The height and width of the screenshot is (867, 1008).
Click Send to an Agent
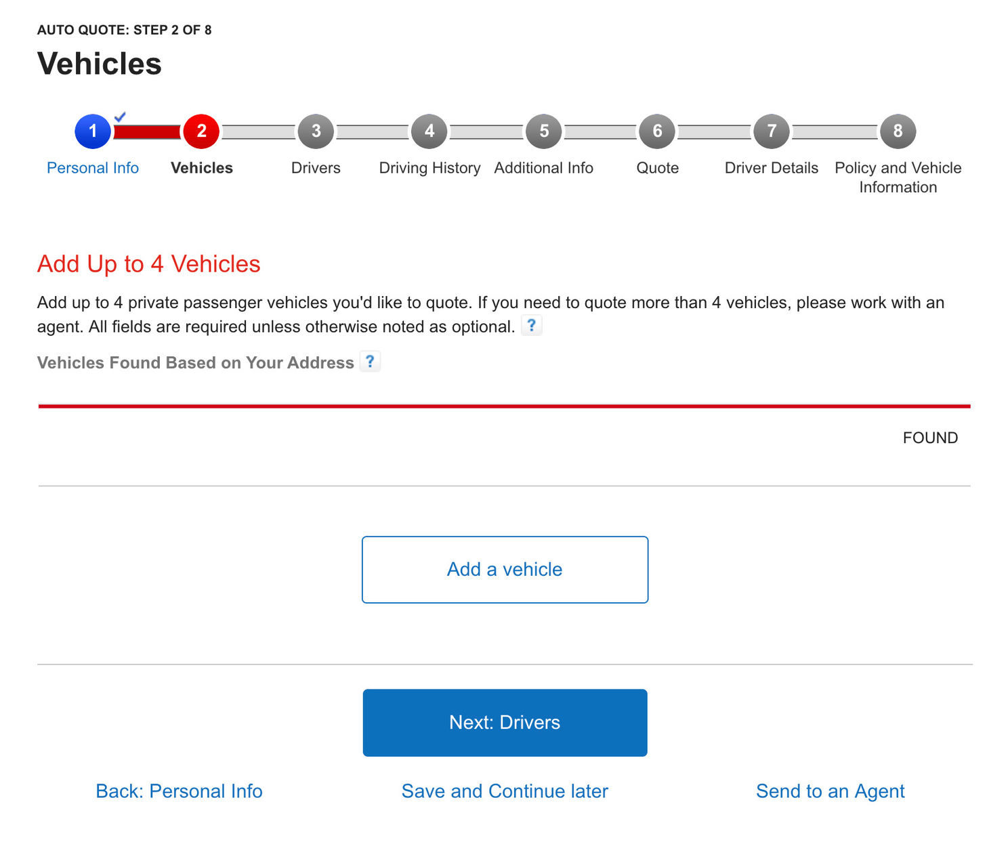click(x=830, y=790)
